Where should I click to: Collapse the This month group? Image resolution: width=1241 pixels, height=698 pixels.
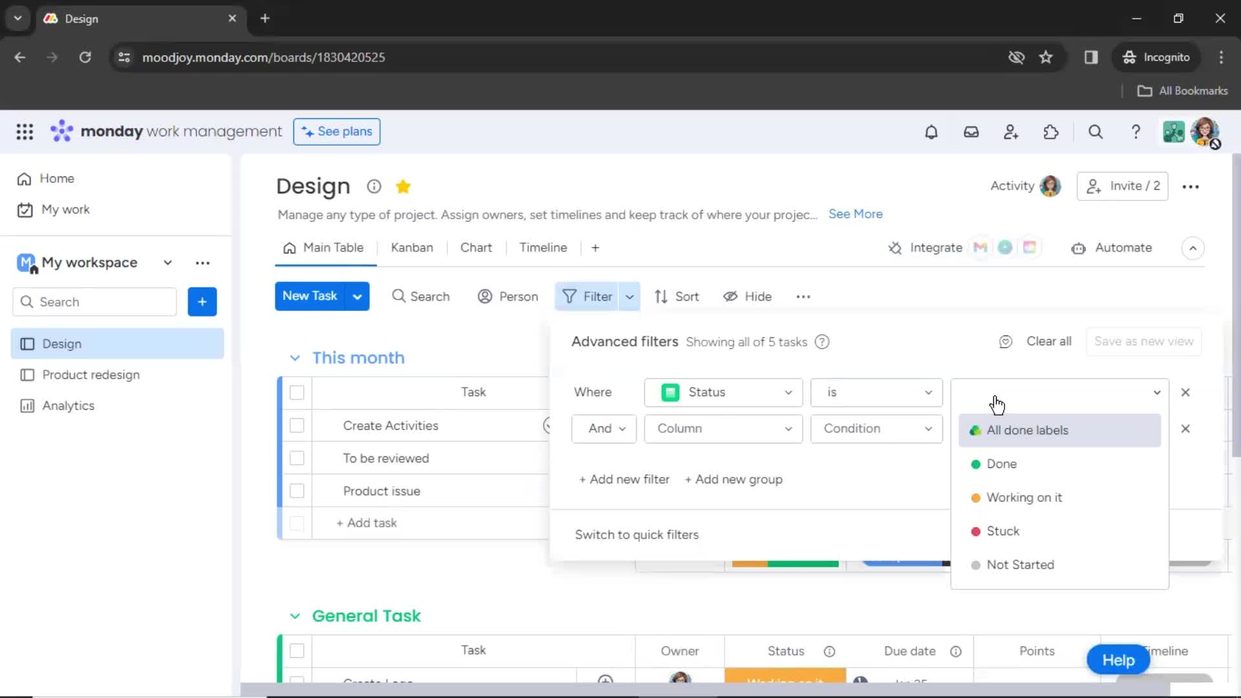coord(295,358)
